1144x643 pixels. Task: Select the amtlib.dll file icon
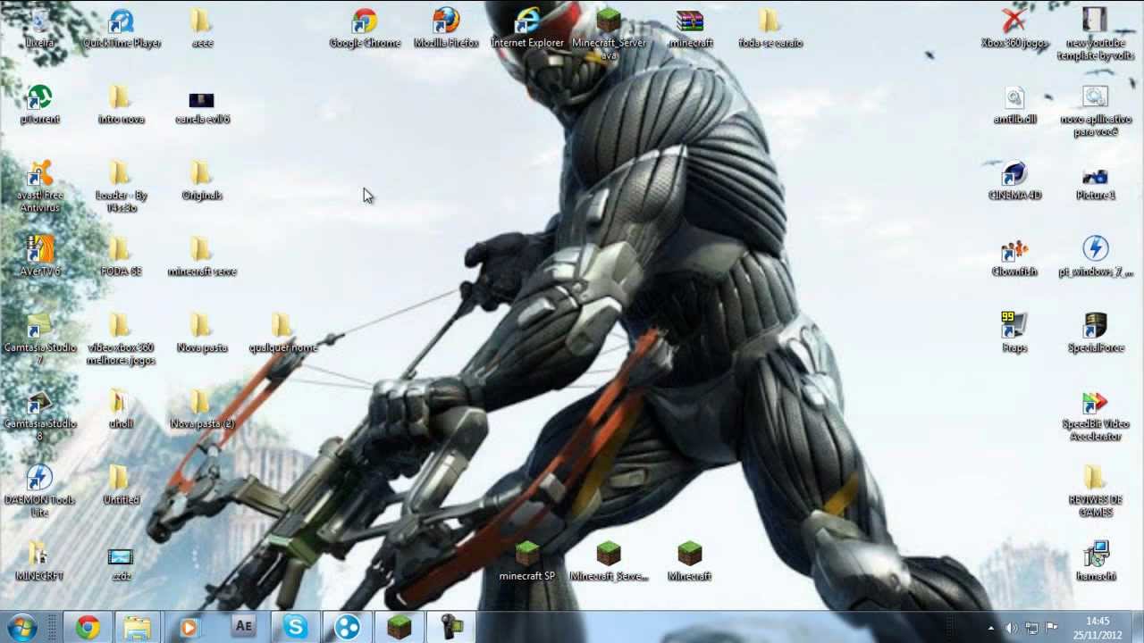[x=1014, y=104]
